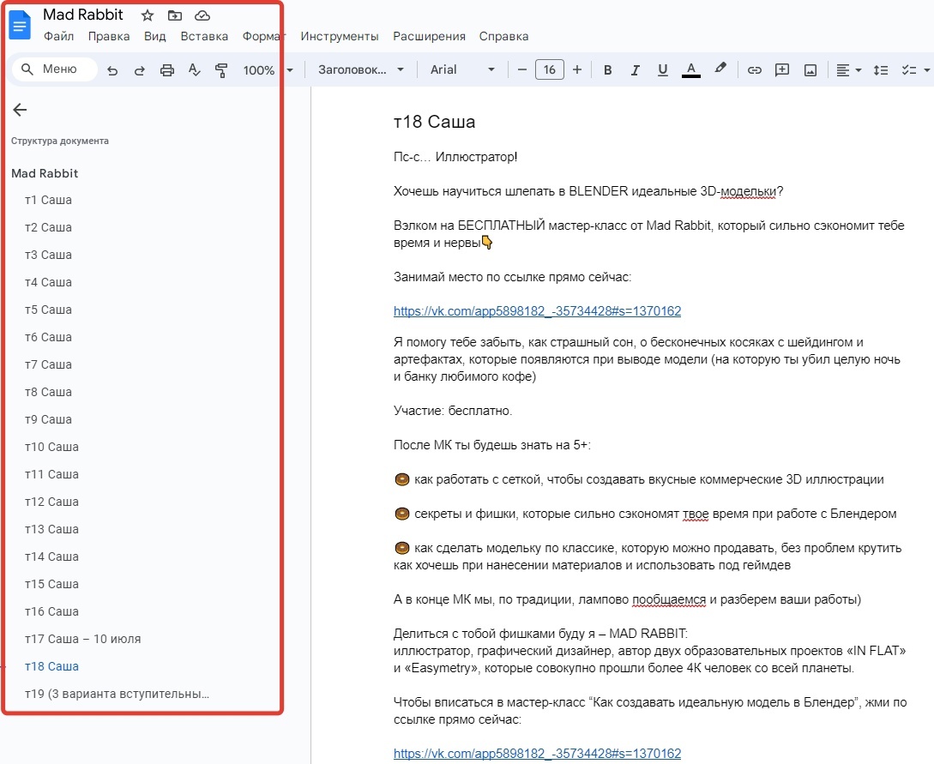This screenshot has height=764, width=934.
Task: Click the Undo arrow in toolbar
Action: coord(112,70)
